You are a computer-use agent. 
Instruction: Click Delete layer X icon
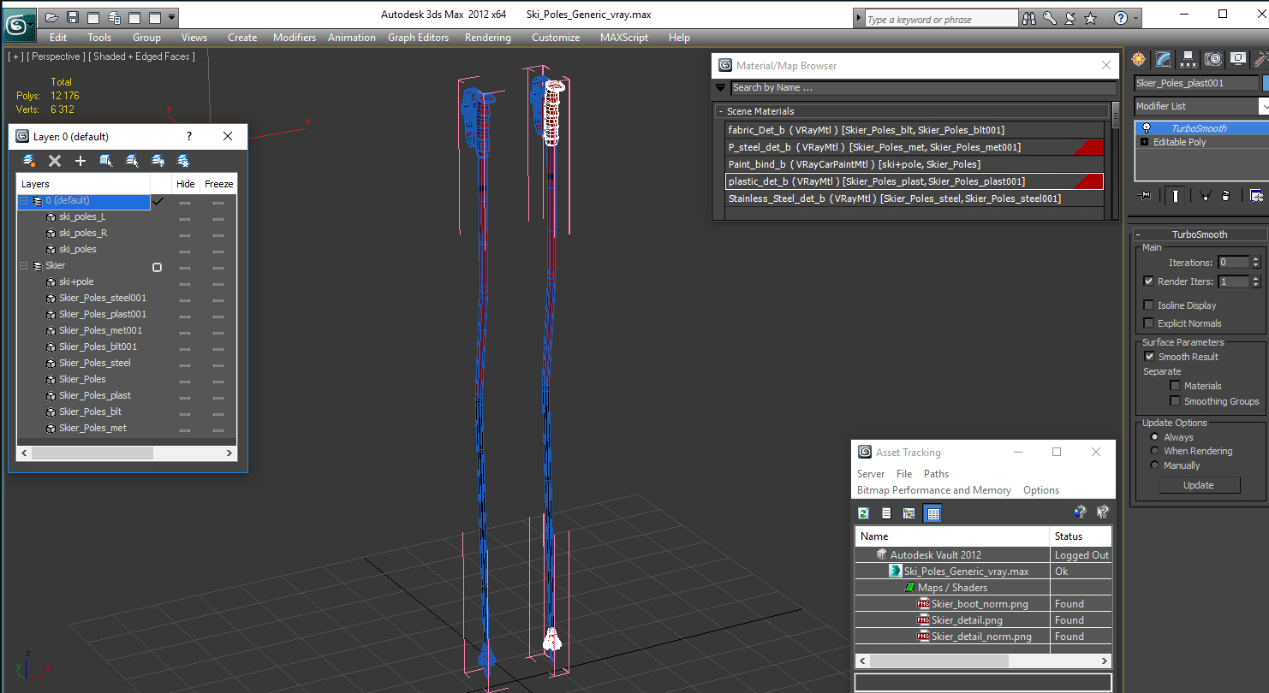[x=55, y=161]
